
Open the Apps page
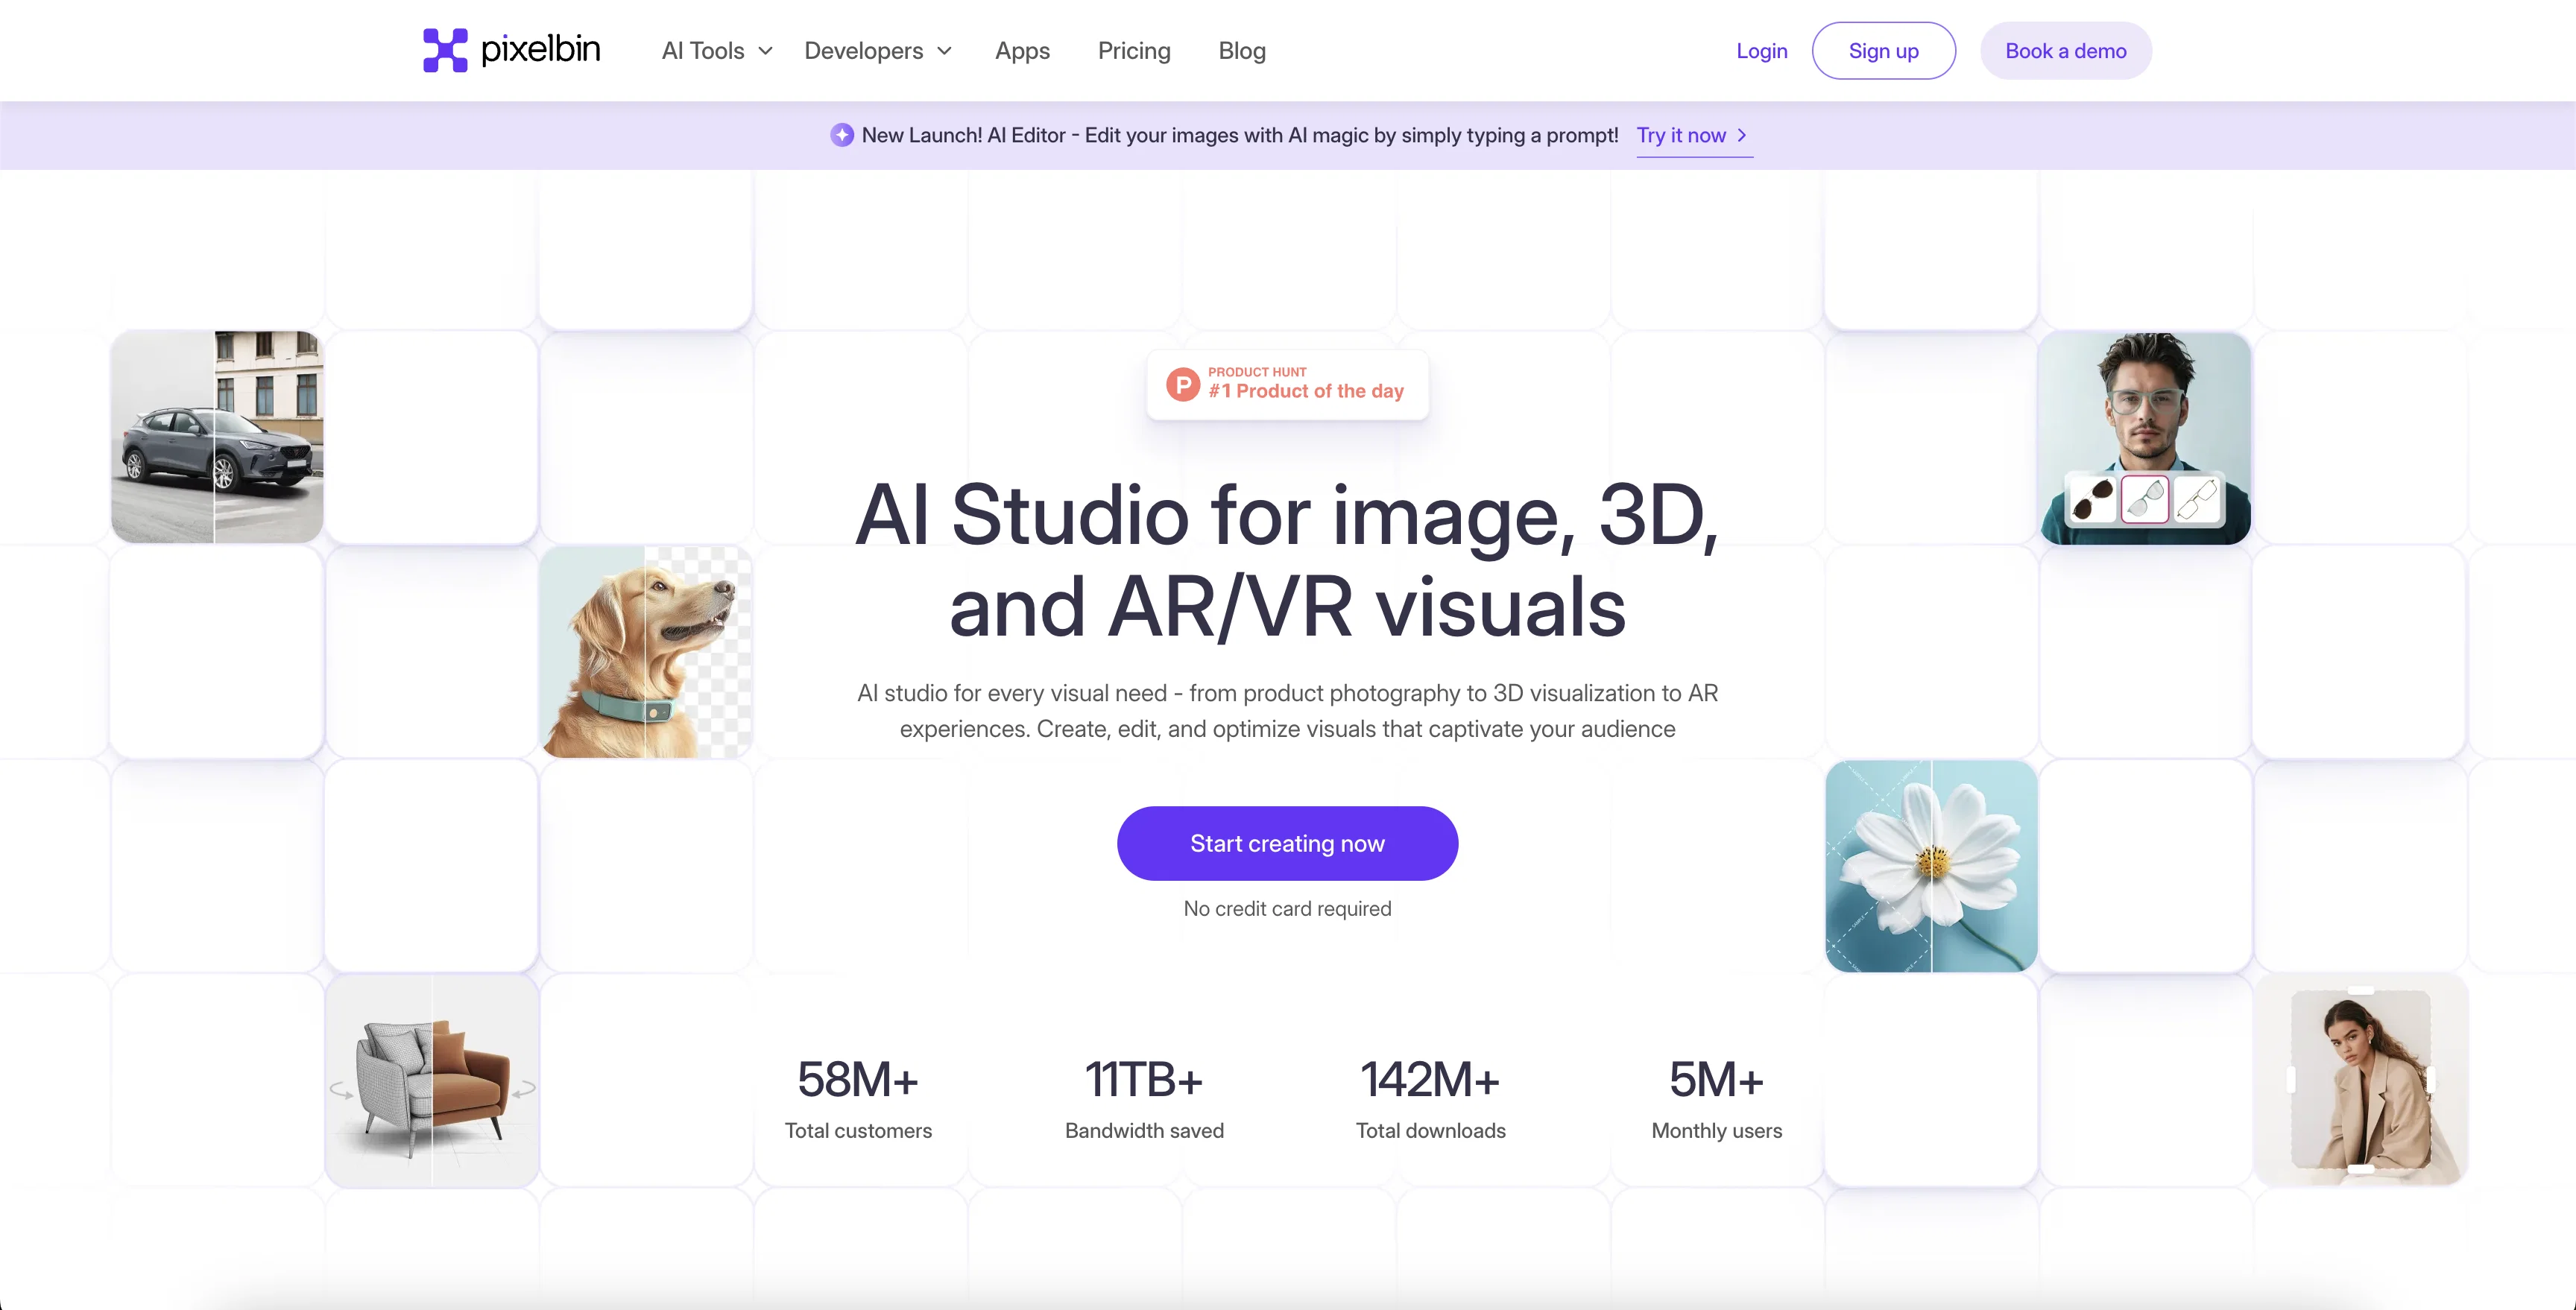coord(1022,51)
